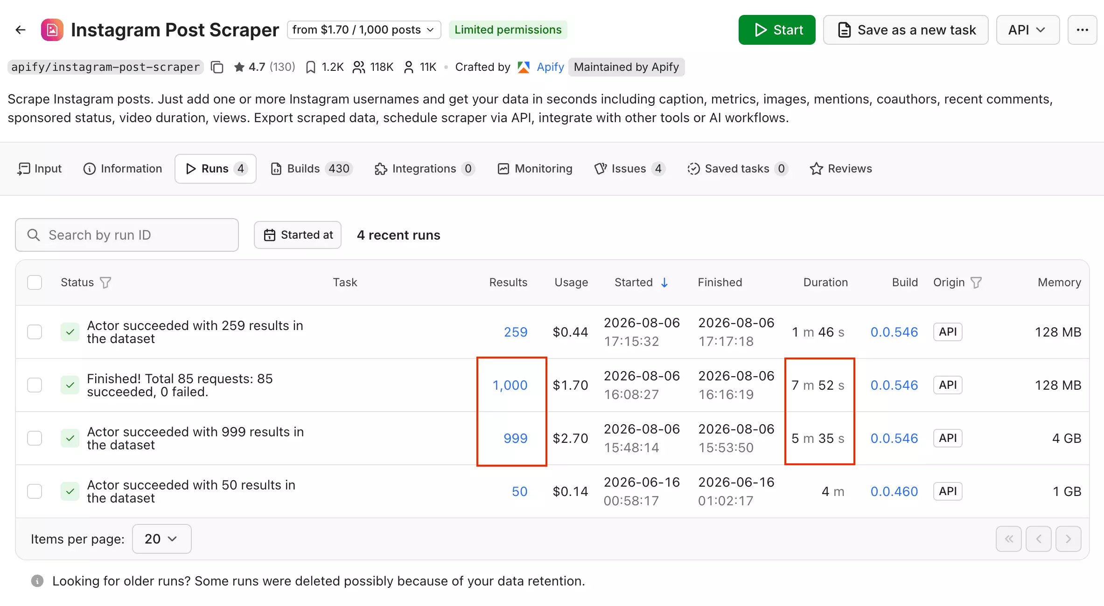Go to next page of runs

click(1069, 539)
